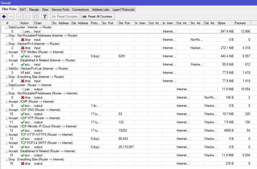Sort by the Action column header
257x169 pixels.
click(27, 23)
